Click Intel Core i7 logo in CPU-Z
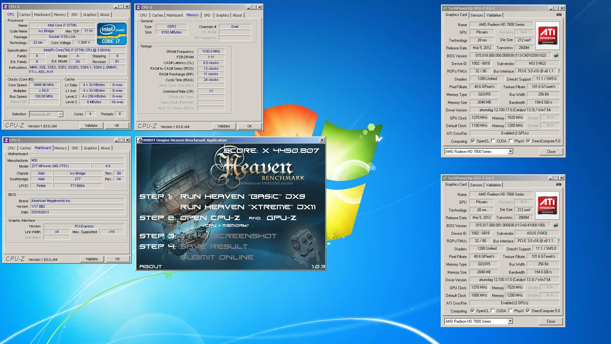Screen dimensions: 611x344 click(x=112, y=33)
